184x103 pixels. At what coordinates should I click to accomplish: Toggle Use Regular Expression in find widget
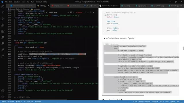[x=74, y=12]
